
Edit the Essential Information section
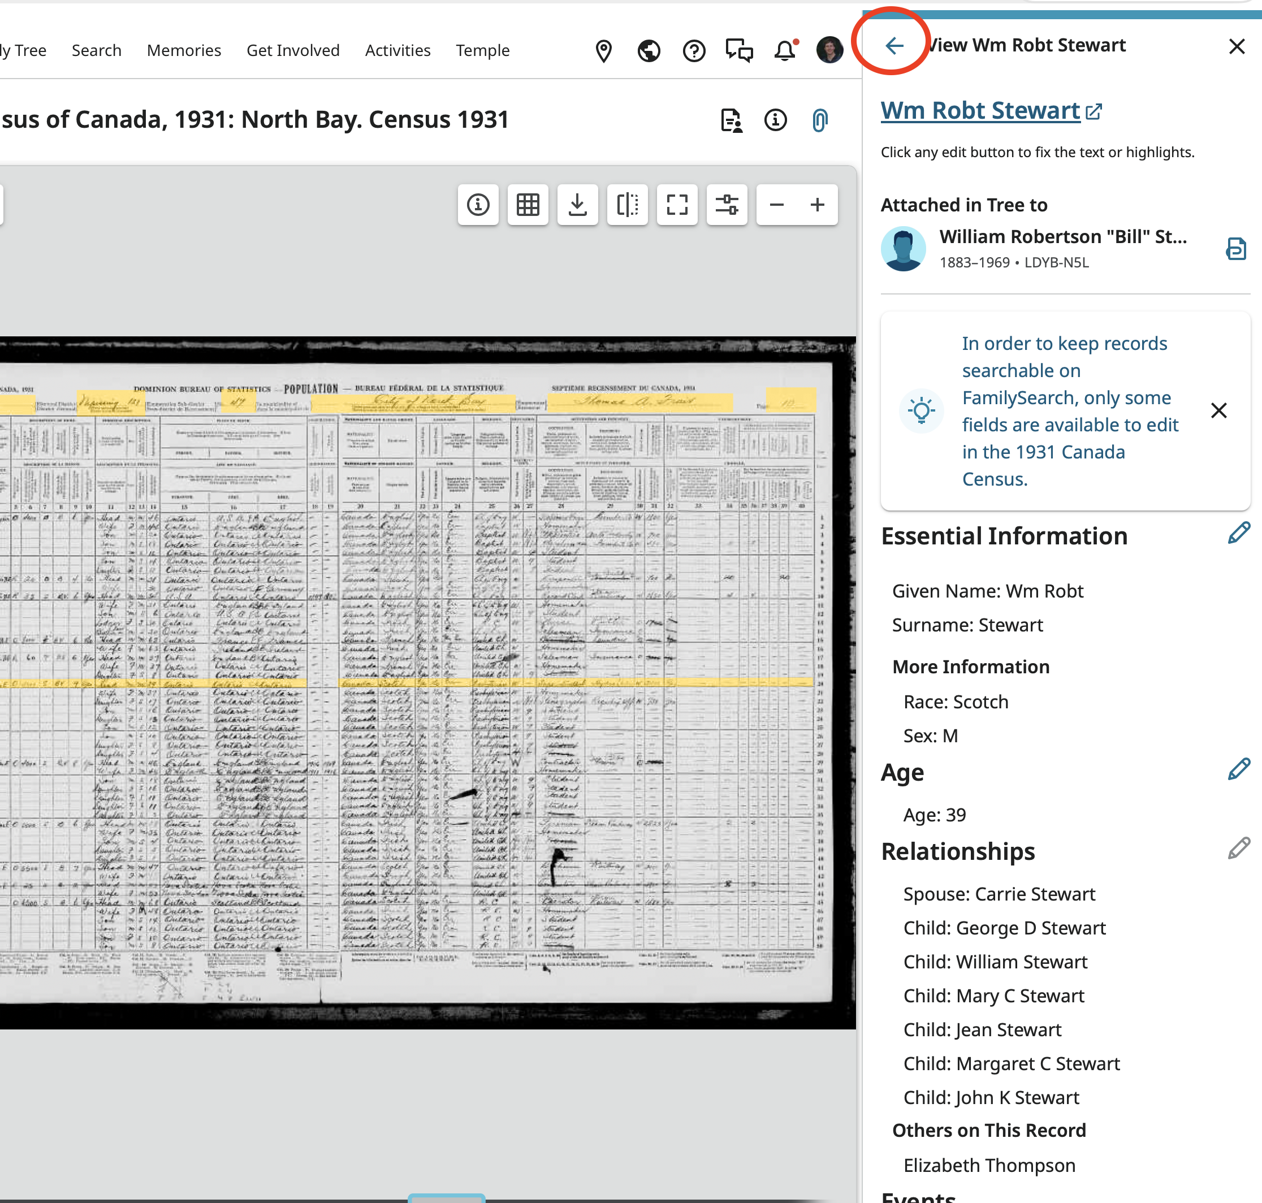pos(1238,533)
